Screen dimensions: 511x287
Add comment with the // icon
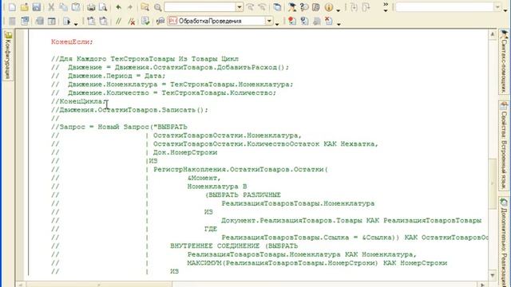[119, 22]
